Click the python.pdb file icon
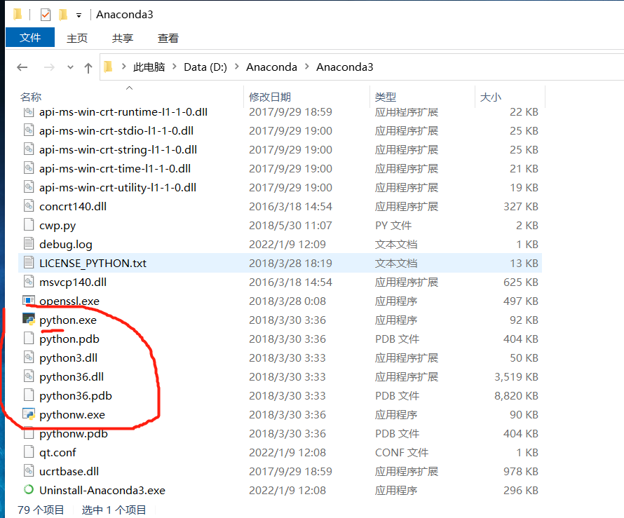The height and width of the screenshot is (518, 624). (x=29, y=338)
